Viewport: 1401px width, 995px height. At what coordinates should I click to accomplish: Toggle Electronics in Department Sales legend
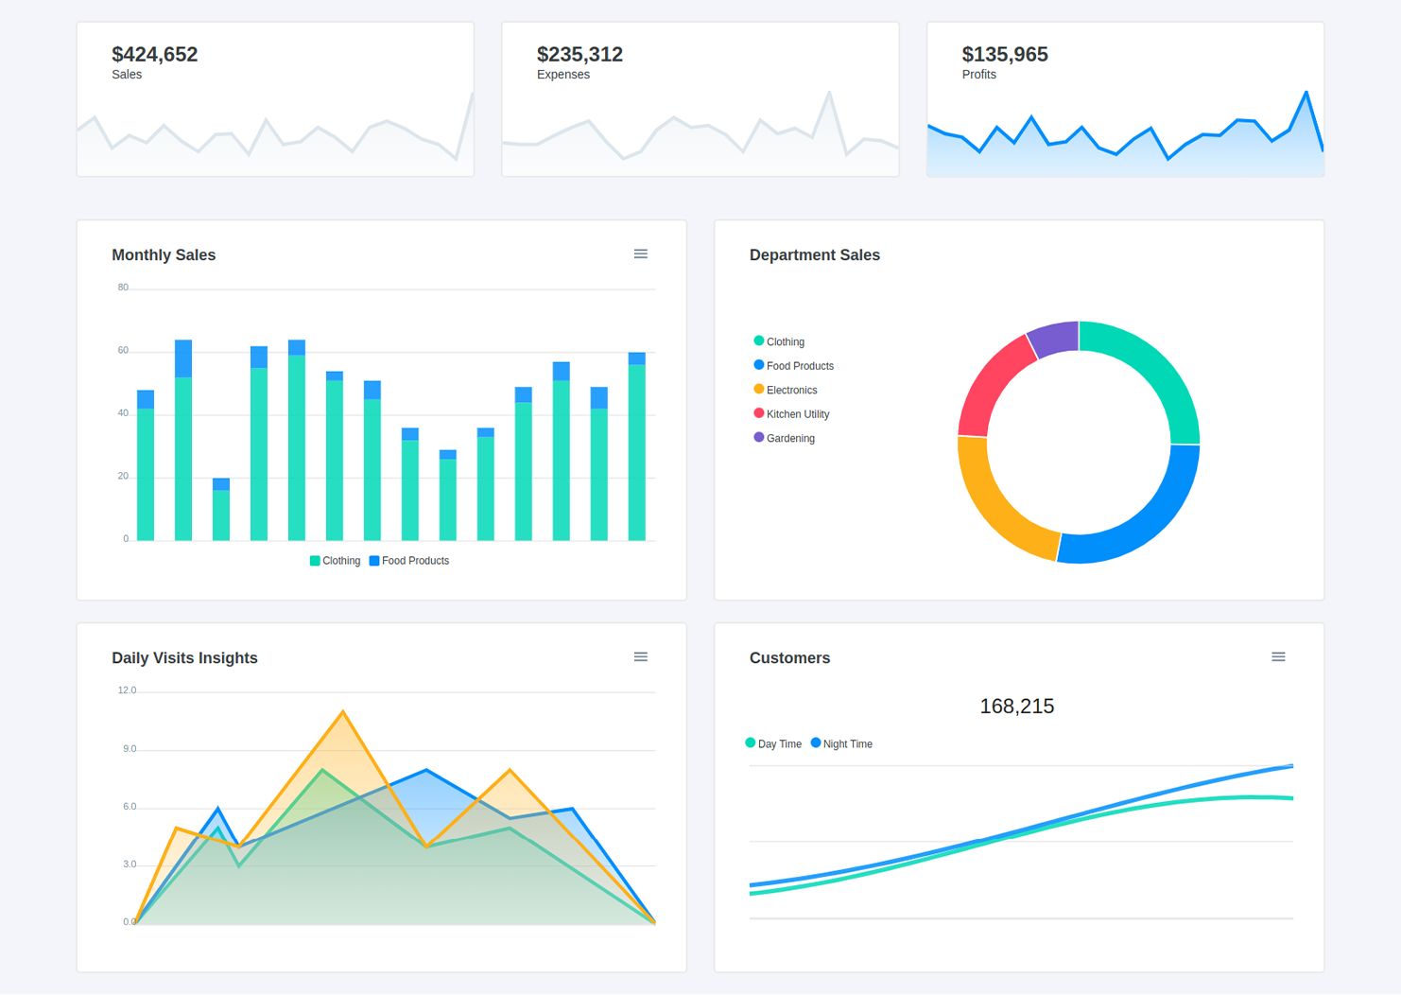785,390
